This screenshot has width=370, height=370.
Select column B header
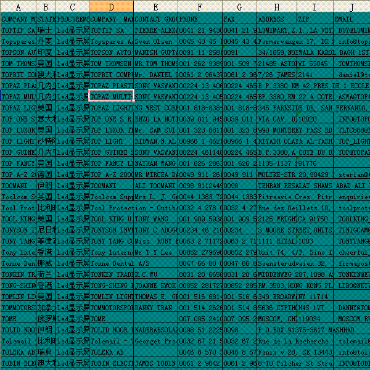click(46, 7)
